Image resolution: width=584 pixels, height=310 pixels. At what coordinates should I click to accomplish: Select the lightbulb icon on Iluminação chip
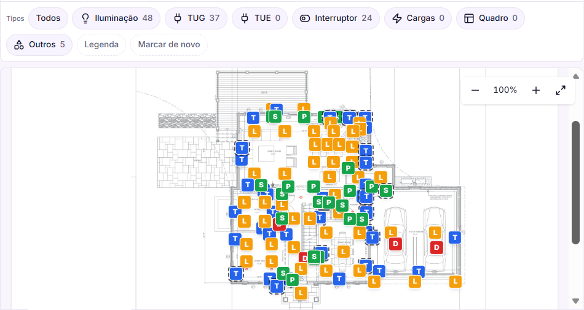pos(85,18)
